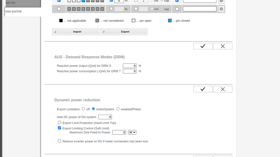Open the power unit dropdown showing W
Viewport: 280px width, 157px height.
[x=132, y=132]
